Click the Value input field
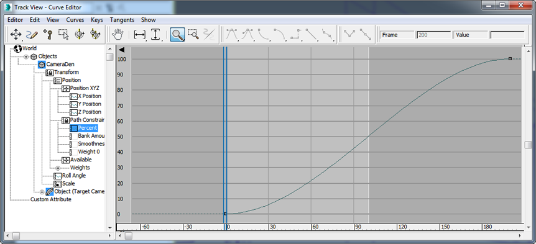Screen dimensions: 536x244 pos(507,35)
